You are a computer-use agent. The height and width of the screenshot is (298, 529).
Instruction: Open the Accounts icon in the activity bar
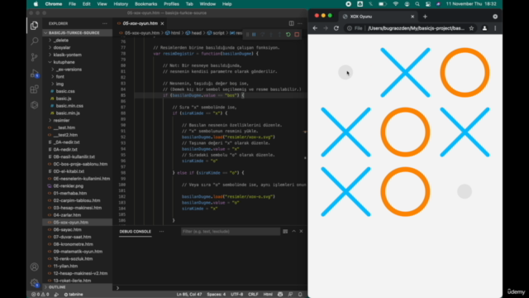[34, 267]
